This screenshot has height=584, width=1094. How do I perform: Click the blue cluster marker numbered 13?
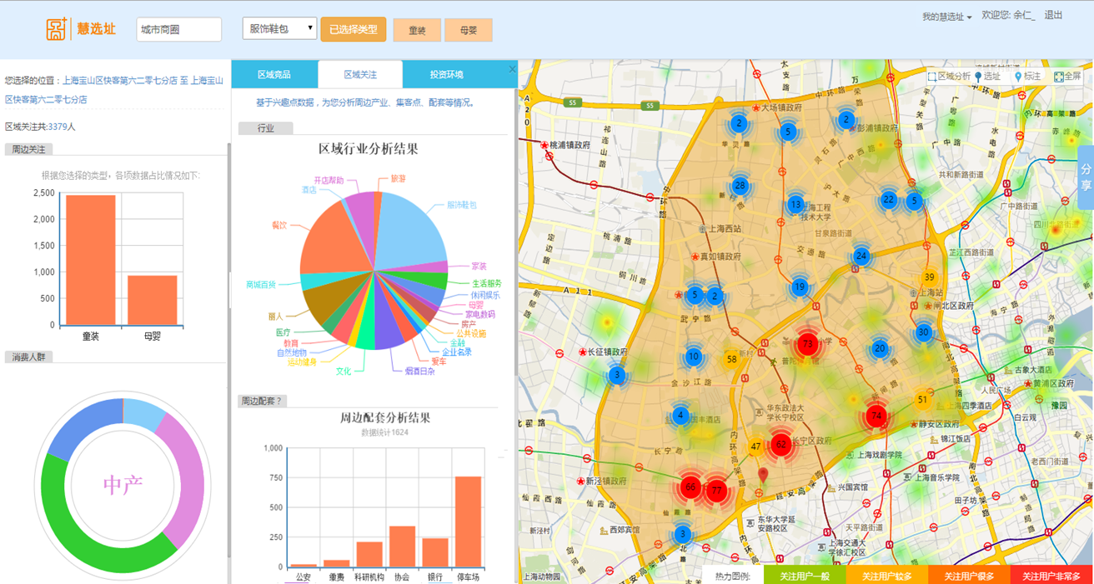795,204
